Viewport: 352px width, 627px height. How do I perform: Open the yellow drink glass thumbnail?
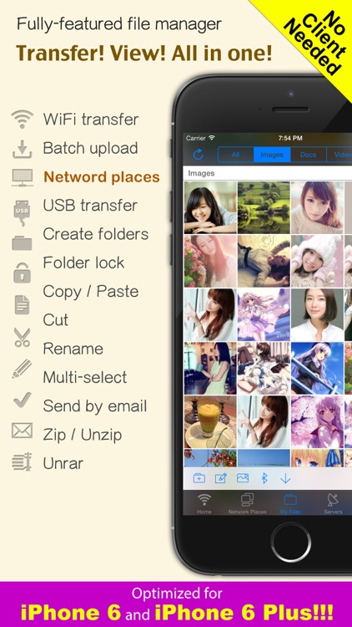(210, 422)
